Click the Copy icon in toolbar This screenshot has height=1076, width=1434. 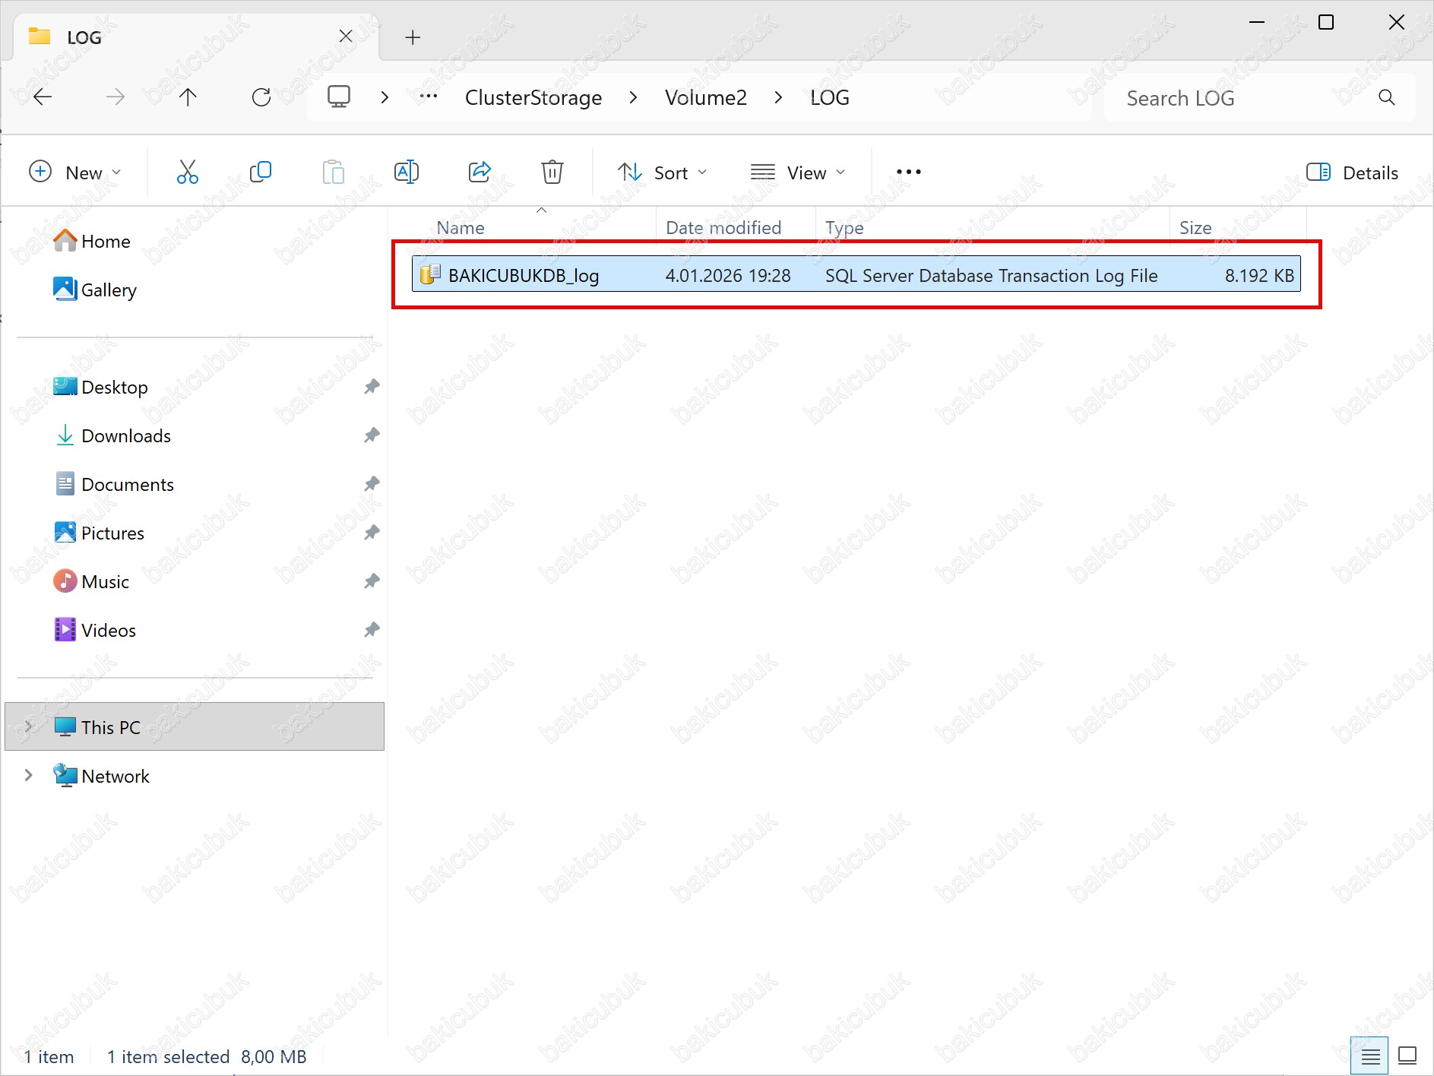pos(260,172)
